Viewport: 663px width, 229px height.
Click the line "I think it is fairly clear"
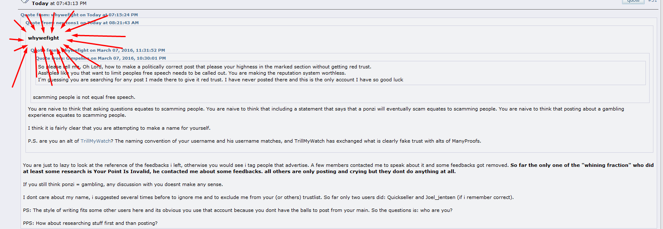(x=119, y=128)
